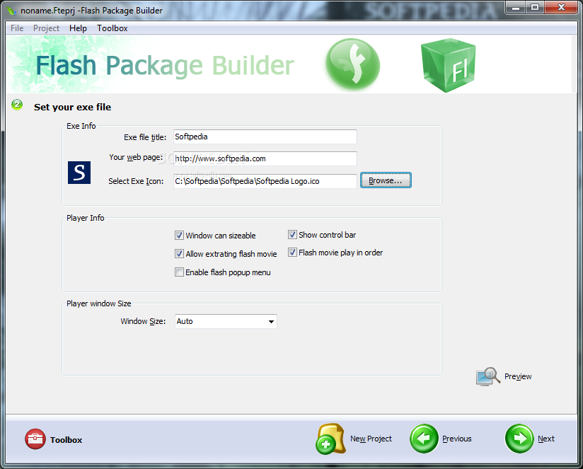Focus the Exe file title field

tap(265, 137)
